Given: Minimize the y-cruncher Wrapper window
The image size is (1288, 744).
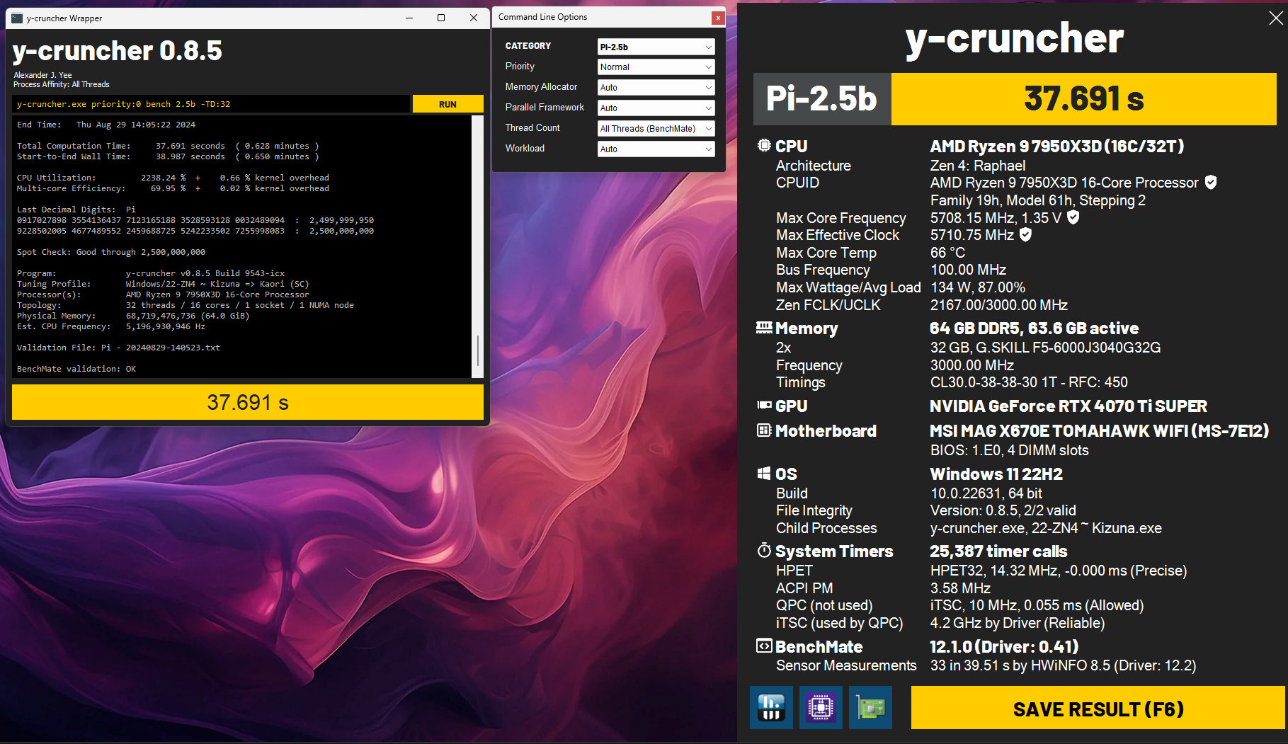Looking at the screenshot, I should point(409,18).
